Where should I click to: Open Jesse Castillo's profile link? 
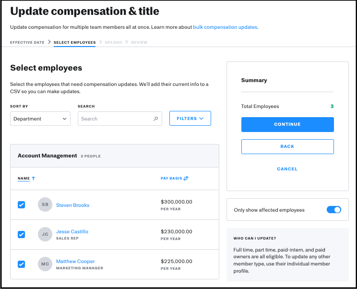click(72, 231)
